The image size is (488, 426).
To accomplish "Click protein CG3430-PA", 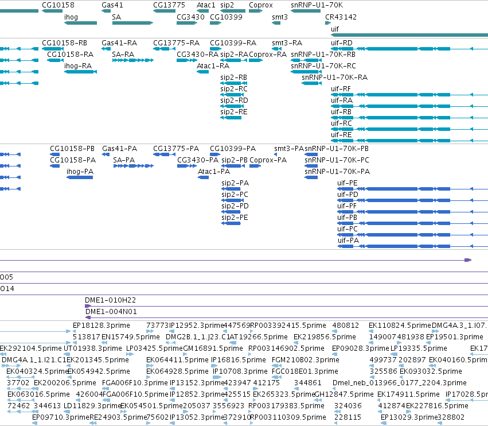I will [x=187, y=166].
